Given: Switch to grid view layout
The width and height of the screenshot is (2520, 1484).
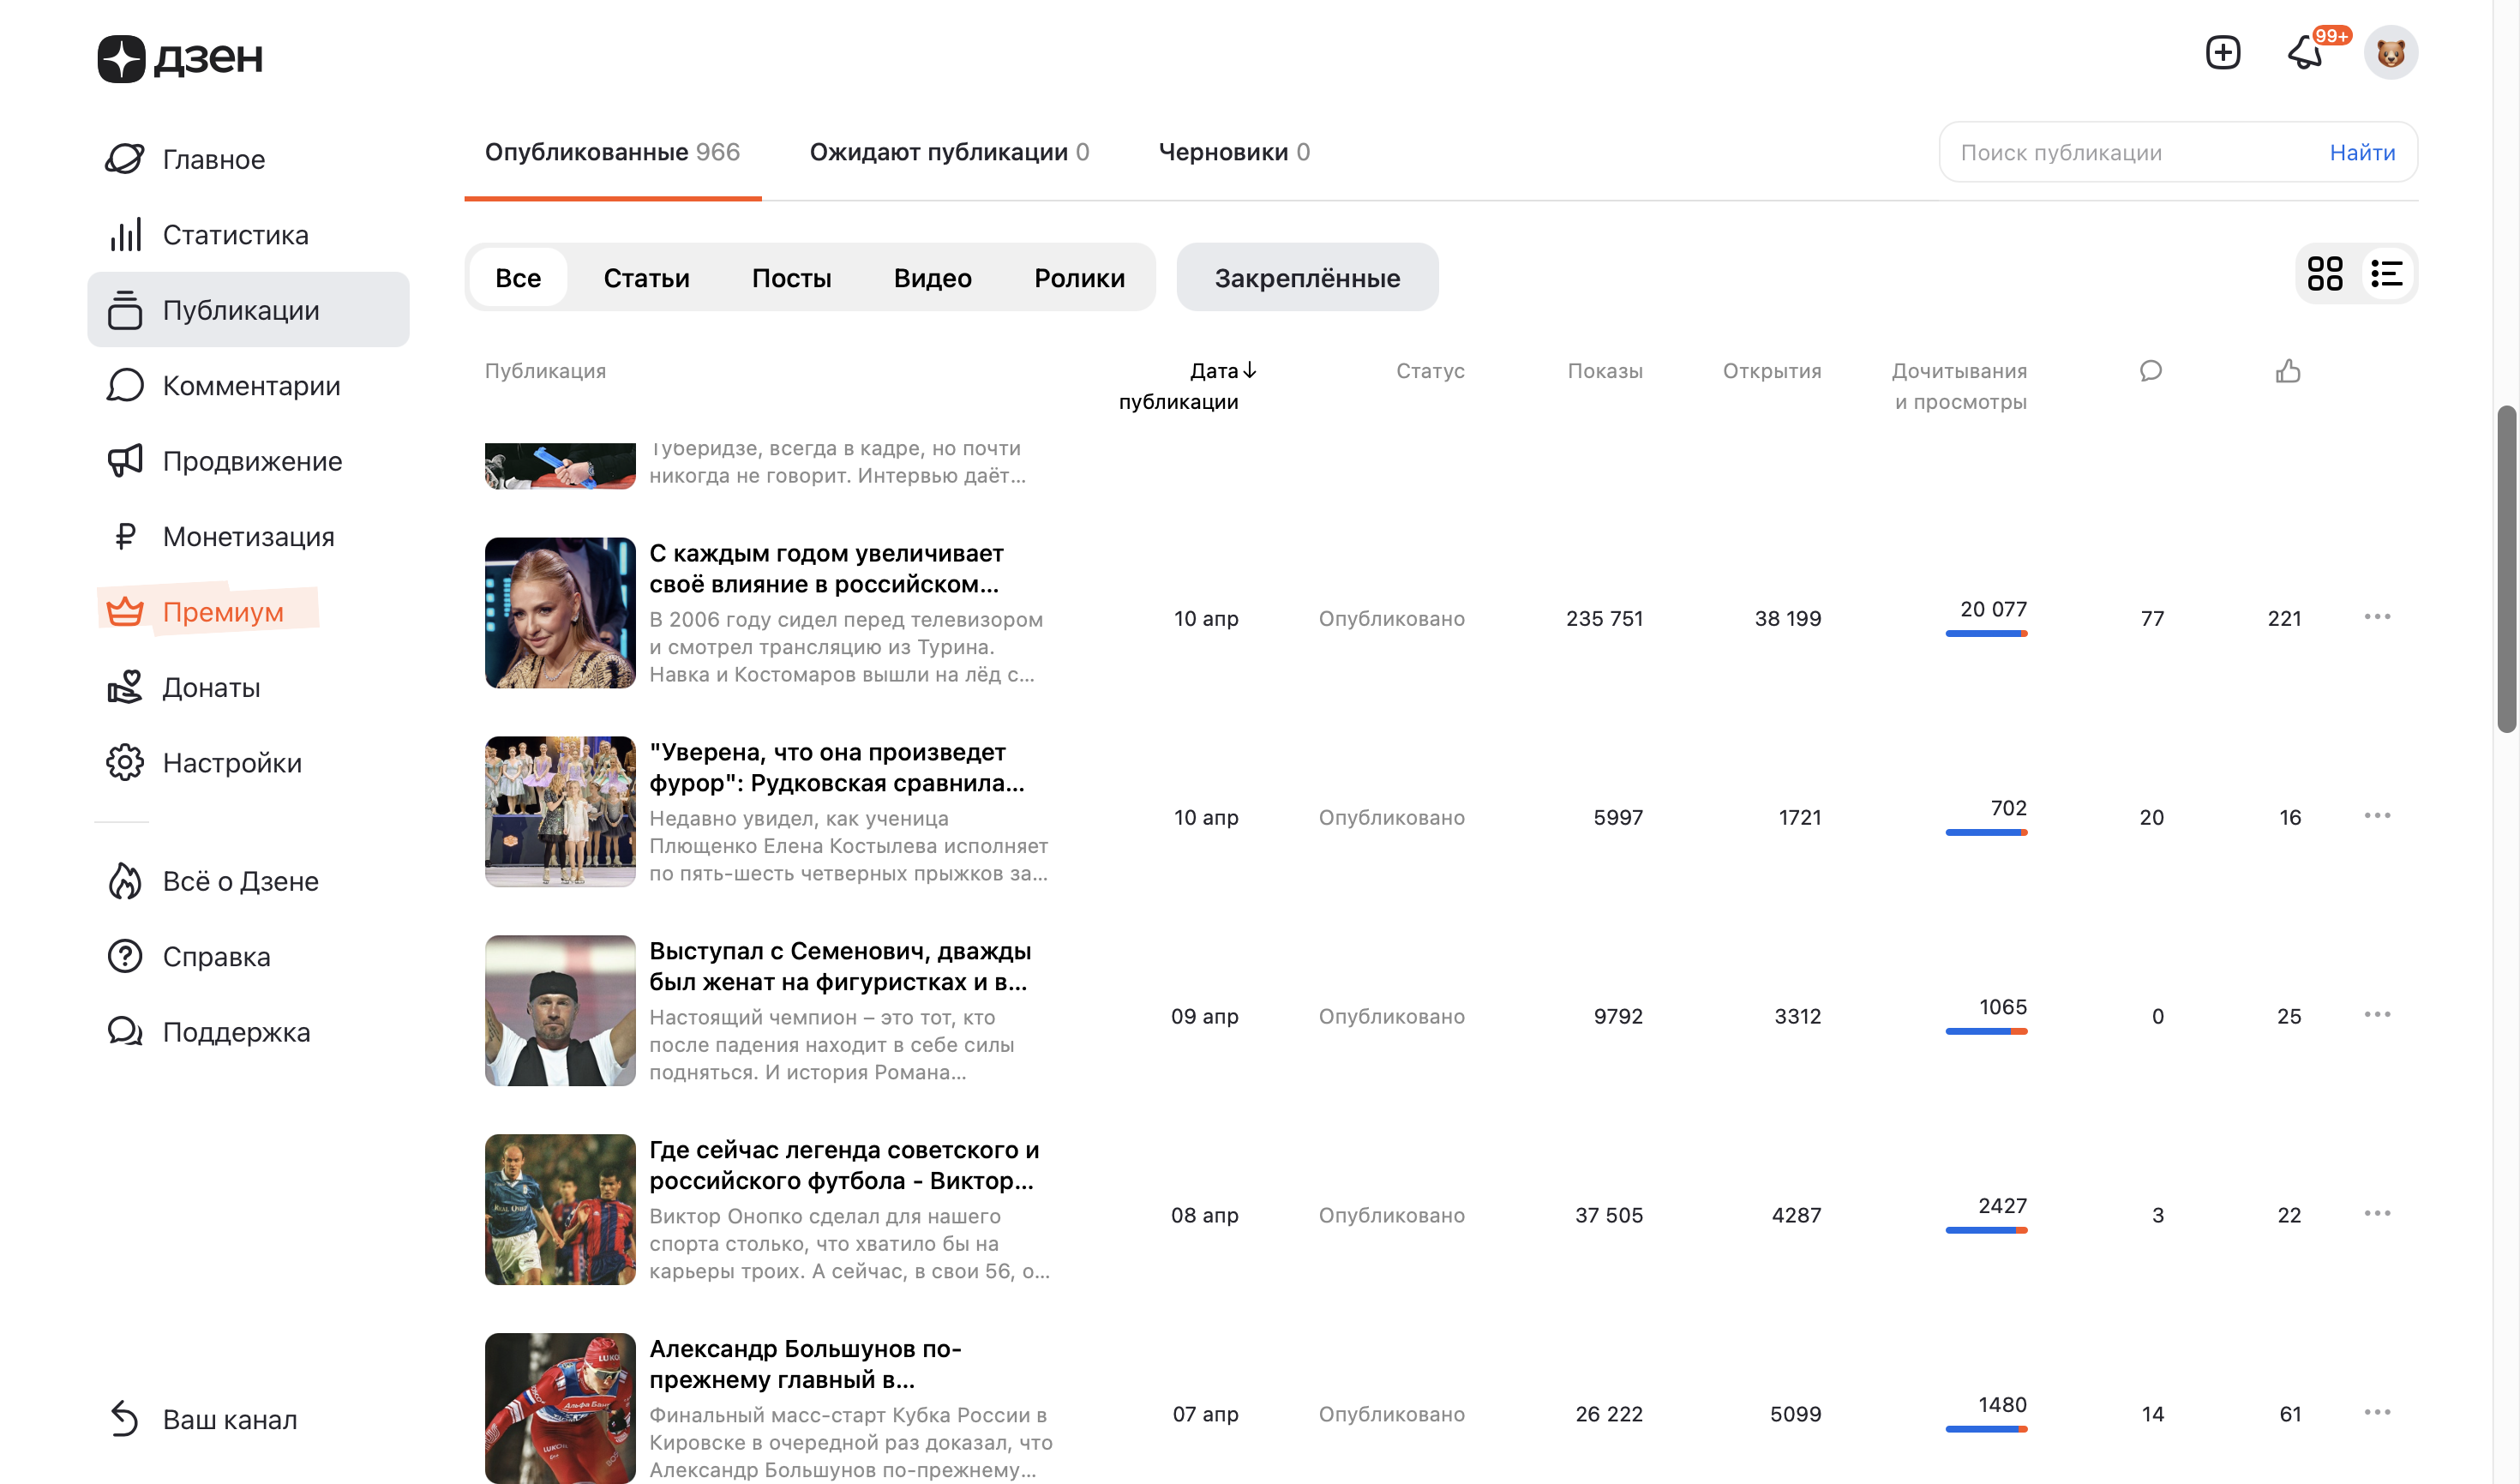Looking at the screenshot, I should point(2325,274).
